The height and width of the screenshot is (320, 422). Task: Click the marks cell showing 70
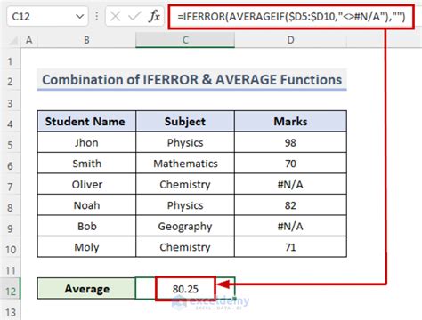[x=290, y=164]
